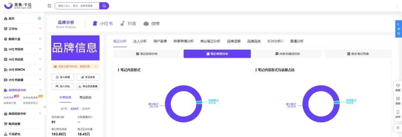Image resolution: width=402 pixels, height=137 pixels.
Task: Switch to the 种草数据 tab
Action: pyautogui.click(x=66, y=97)
